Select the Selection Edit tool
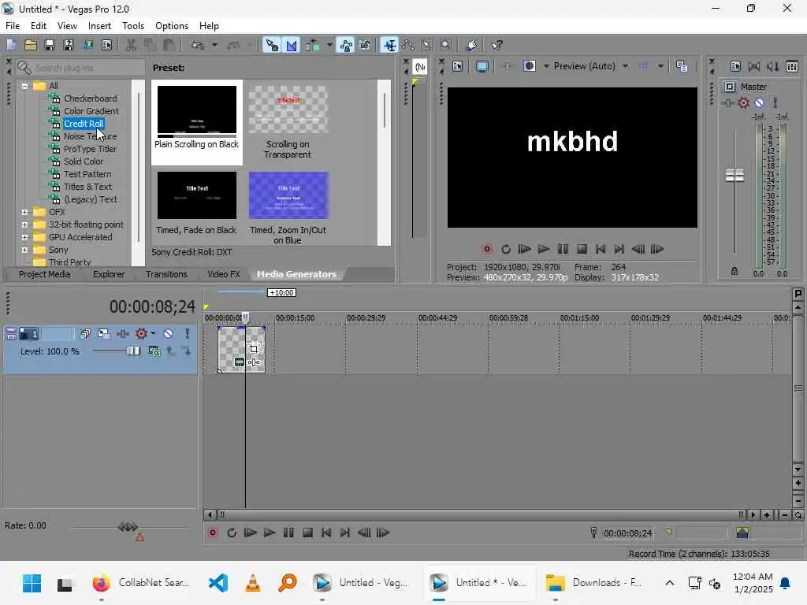 [x=426, y=45]
